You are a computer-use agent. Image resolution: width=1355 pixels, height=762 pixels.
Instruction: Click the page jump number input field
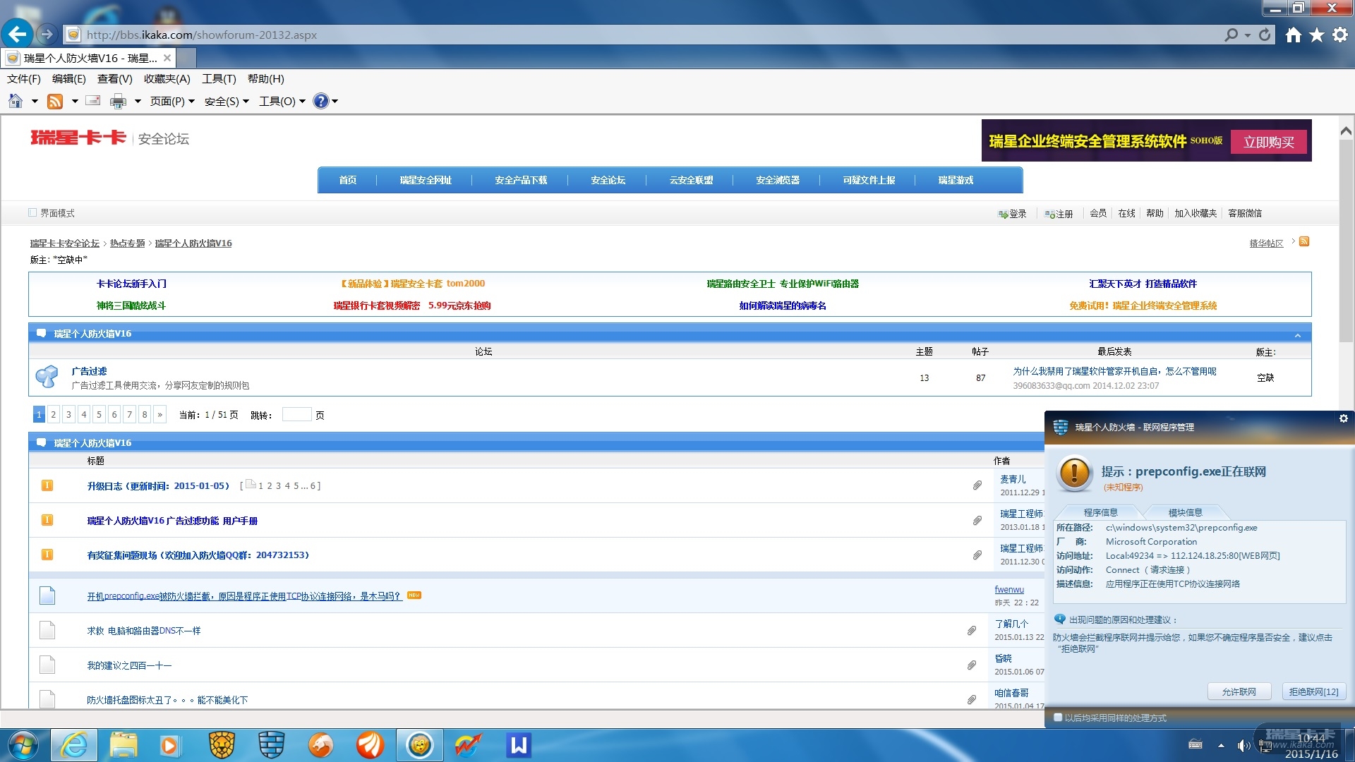(296, 415)
